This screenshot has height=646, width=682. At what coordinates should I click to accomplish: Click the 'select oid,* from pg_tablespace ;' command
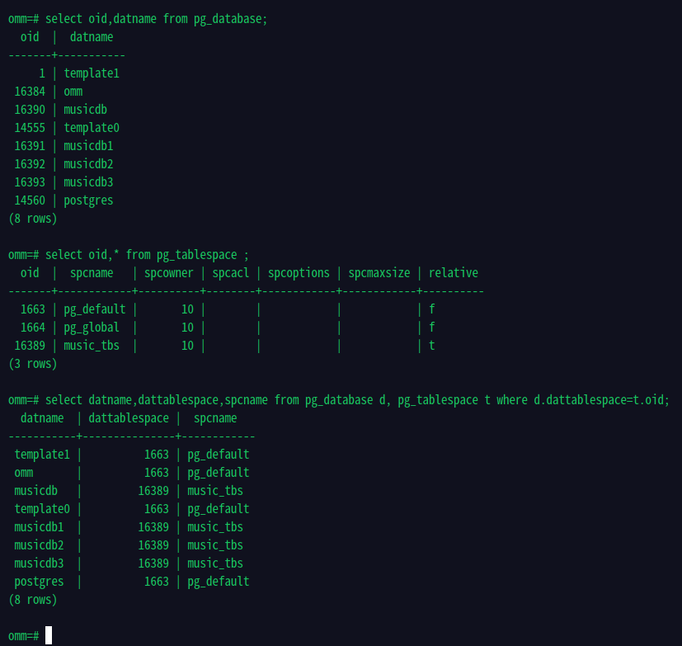coord(147,255)
